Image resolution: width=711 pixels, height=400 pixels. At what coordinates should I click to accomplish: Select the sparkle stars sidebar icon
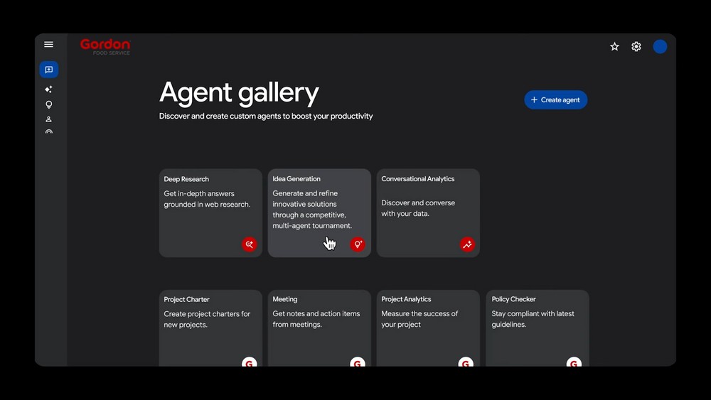pyautogui.click(x=48, y=90)
